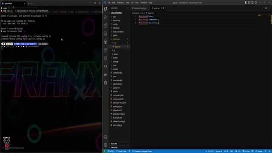The width and height of the screenshot is (272, 153).
Task: Close the app.css editor tab
Action: point(163,8)
